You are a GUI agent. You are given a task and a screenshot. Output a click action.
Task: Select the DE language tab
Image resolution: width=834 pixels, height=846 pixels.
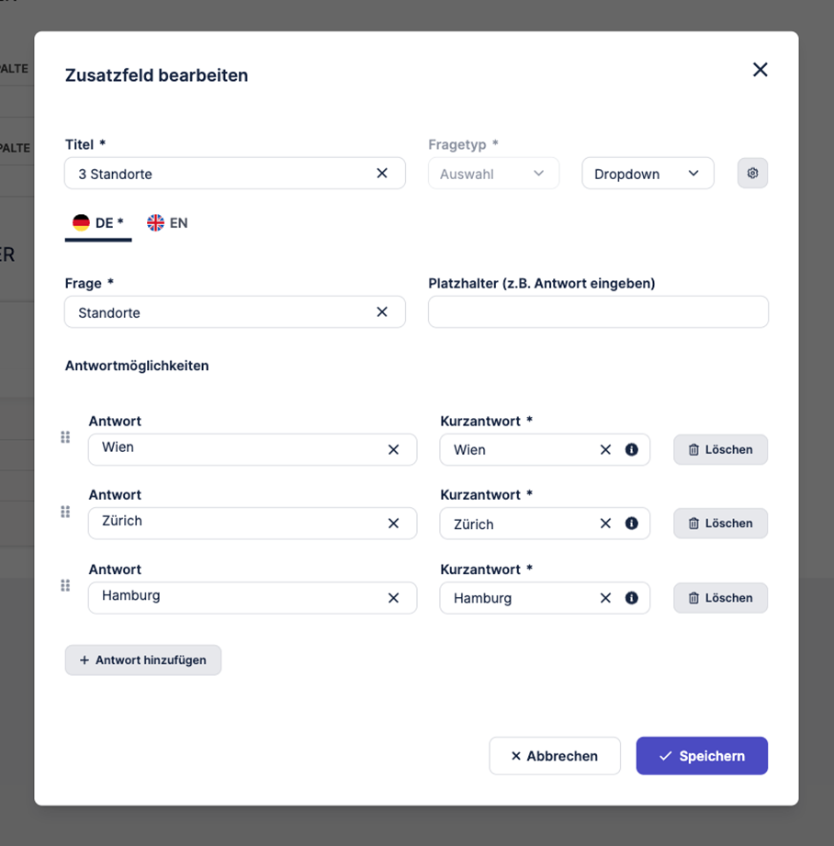click(x=97, y=223)
